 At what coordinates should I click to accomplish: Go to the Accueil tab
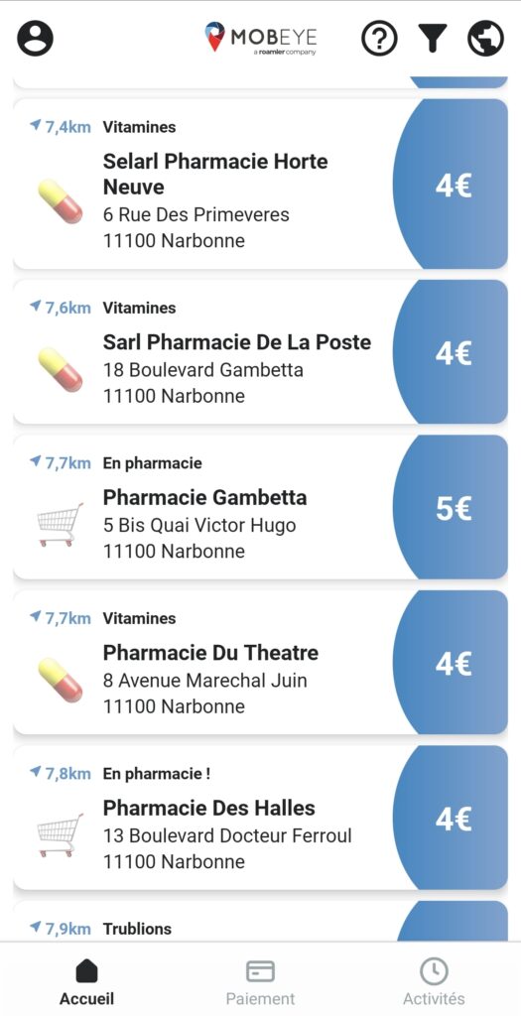(x=87, y=981)
